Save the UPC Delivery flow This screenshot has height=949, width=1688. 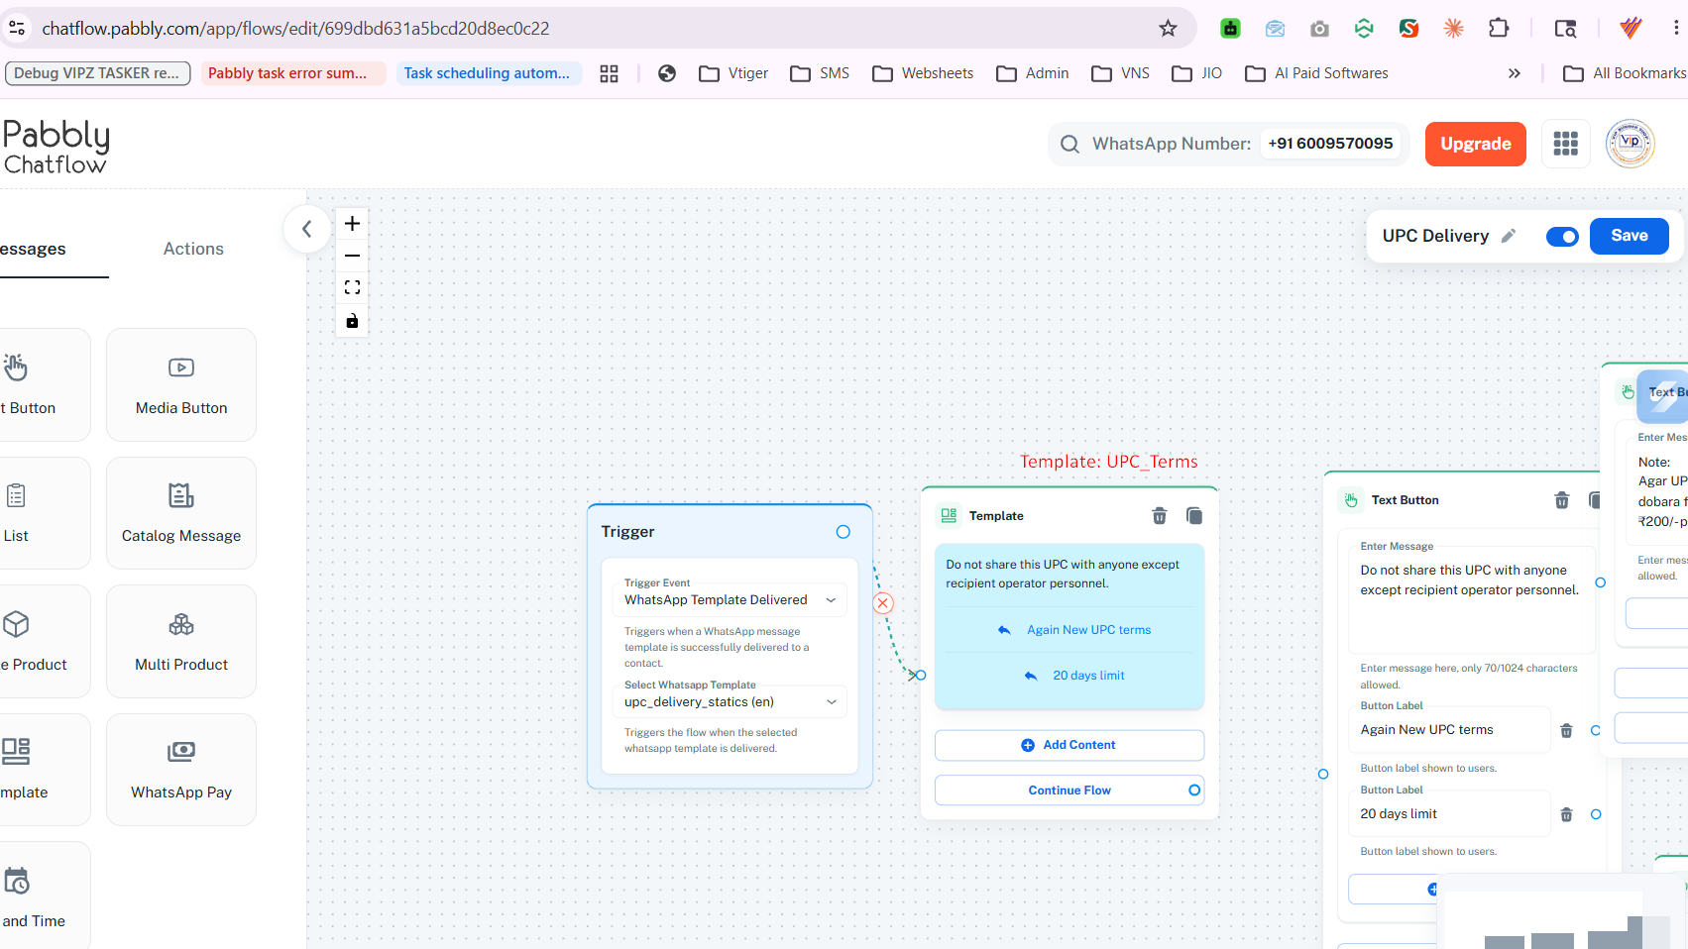point(1630,236)
